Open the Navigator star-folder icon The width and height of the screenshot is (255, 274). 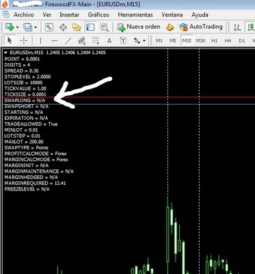(x=77, y=27)
